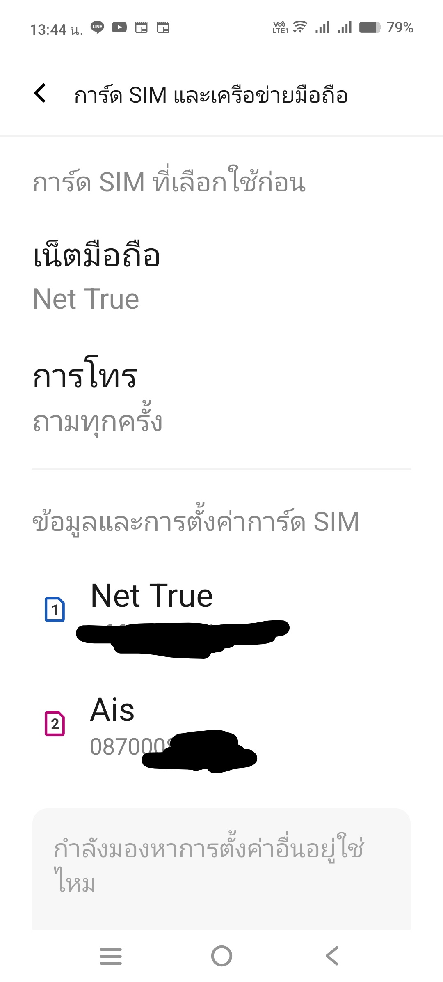This screenshot has height=982, width=443.
Task: Tap the home navigation circle button
Action: 221,956
